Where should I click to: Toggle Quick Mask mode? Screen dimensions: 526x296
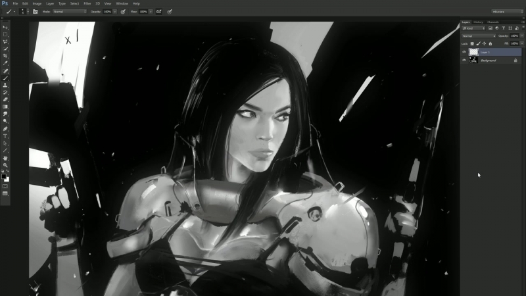click(x=5, y=186)
